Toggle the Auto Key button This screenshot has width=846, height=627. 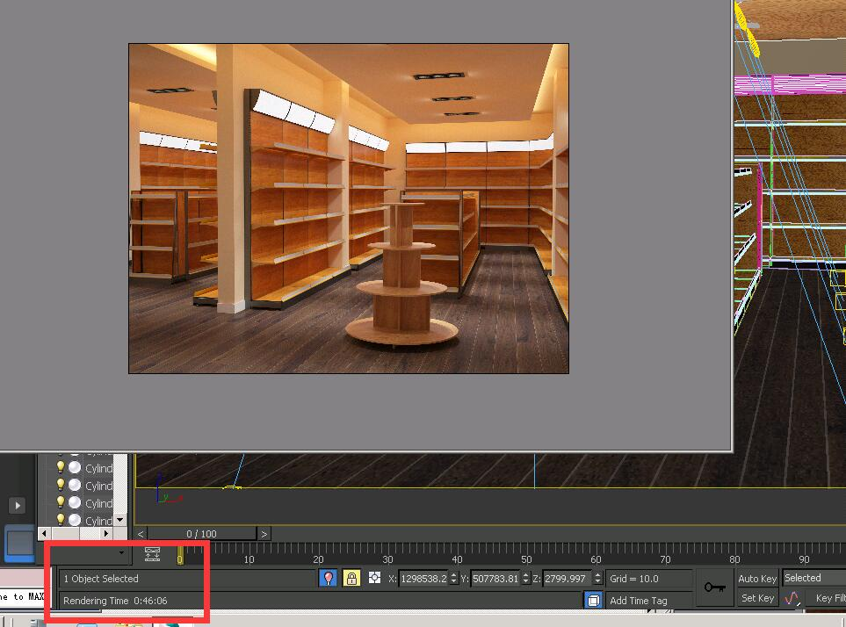tap(757, 578)
